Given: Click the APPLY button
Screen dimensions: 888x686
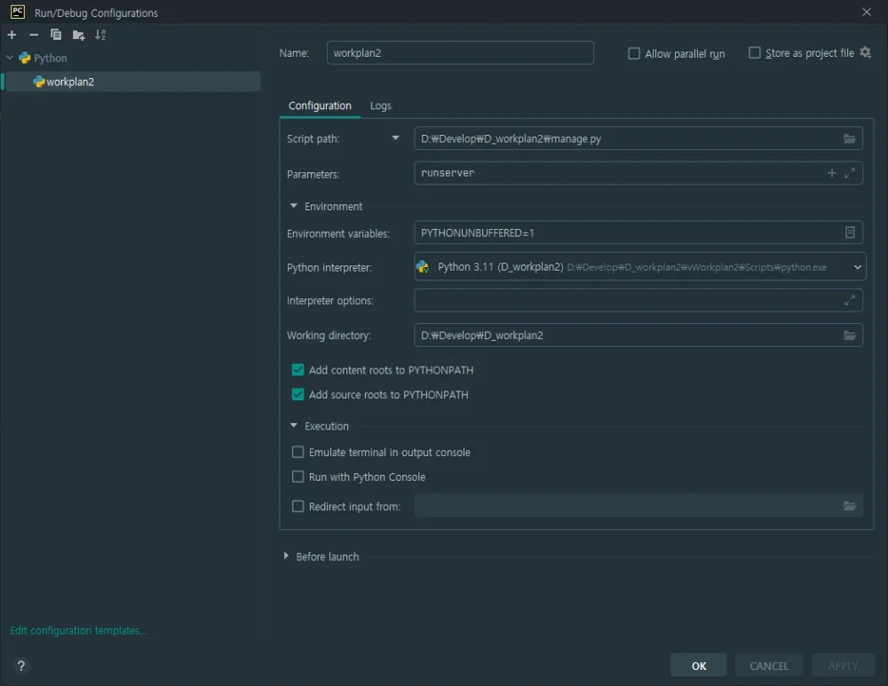Looking at the screenshot, I should coord(843,666).
